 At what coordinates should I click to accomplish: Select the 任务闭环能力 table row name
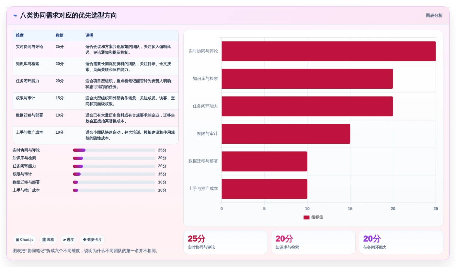click(x=28, y=81)
